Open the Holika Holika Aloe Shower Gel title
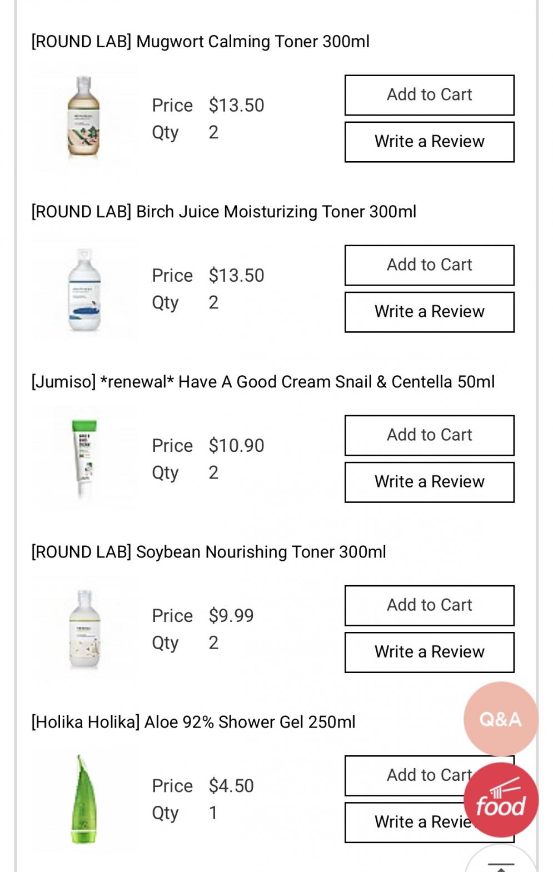This screenshot has width=553, height=872. tap(193, 722)
